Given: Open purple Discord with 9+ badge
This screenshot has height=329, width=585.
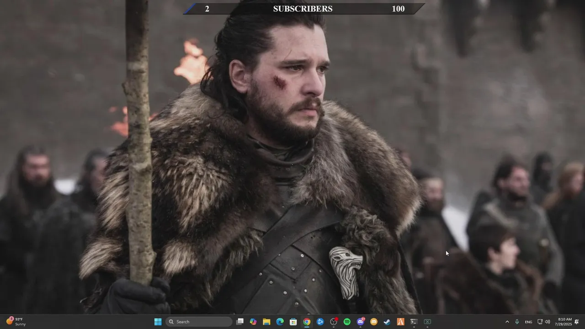Looking at the screenshot, I should point(360,322).
